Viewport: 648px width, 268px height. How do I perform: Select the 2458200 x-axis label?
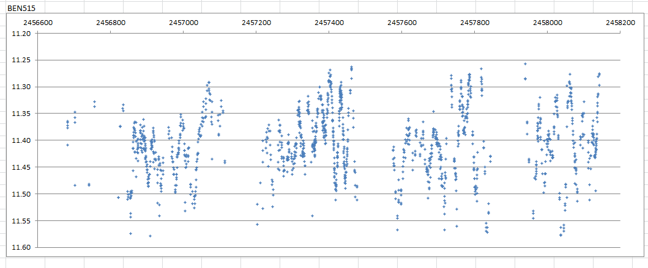tap(620, 23)
